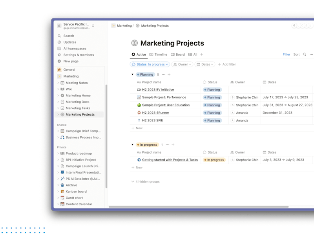Image resolution: width=314 pixels, height=235 pixels.
Task: Click the Filter button
Action: (x=287, y=54)
